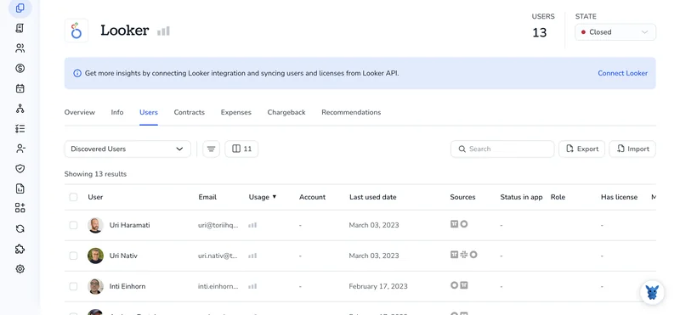Viewport: 680px width, 315px height.
Task: Open the squares-plus add apps sidebar icon
Action: coord(20,208)
